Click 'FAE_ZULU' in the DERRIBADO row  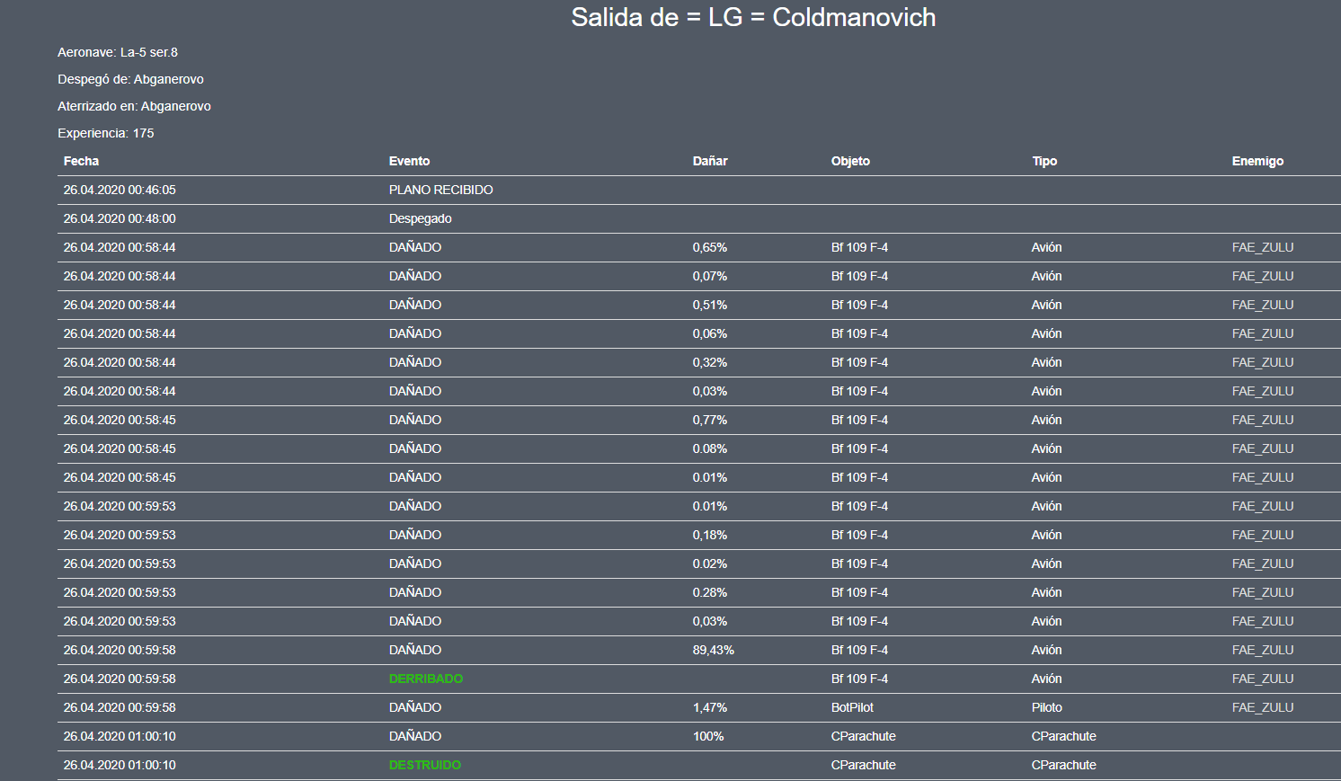pos(1263,679)
